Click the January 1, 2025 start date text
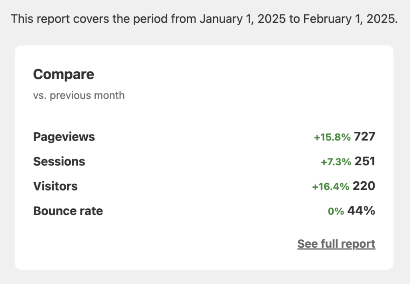Screen dimensions: 410x284 243,19
